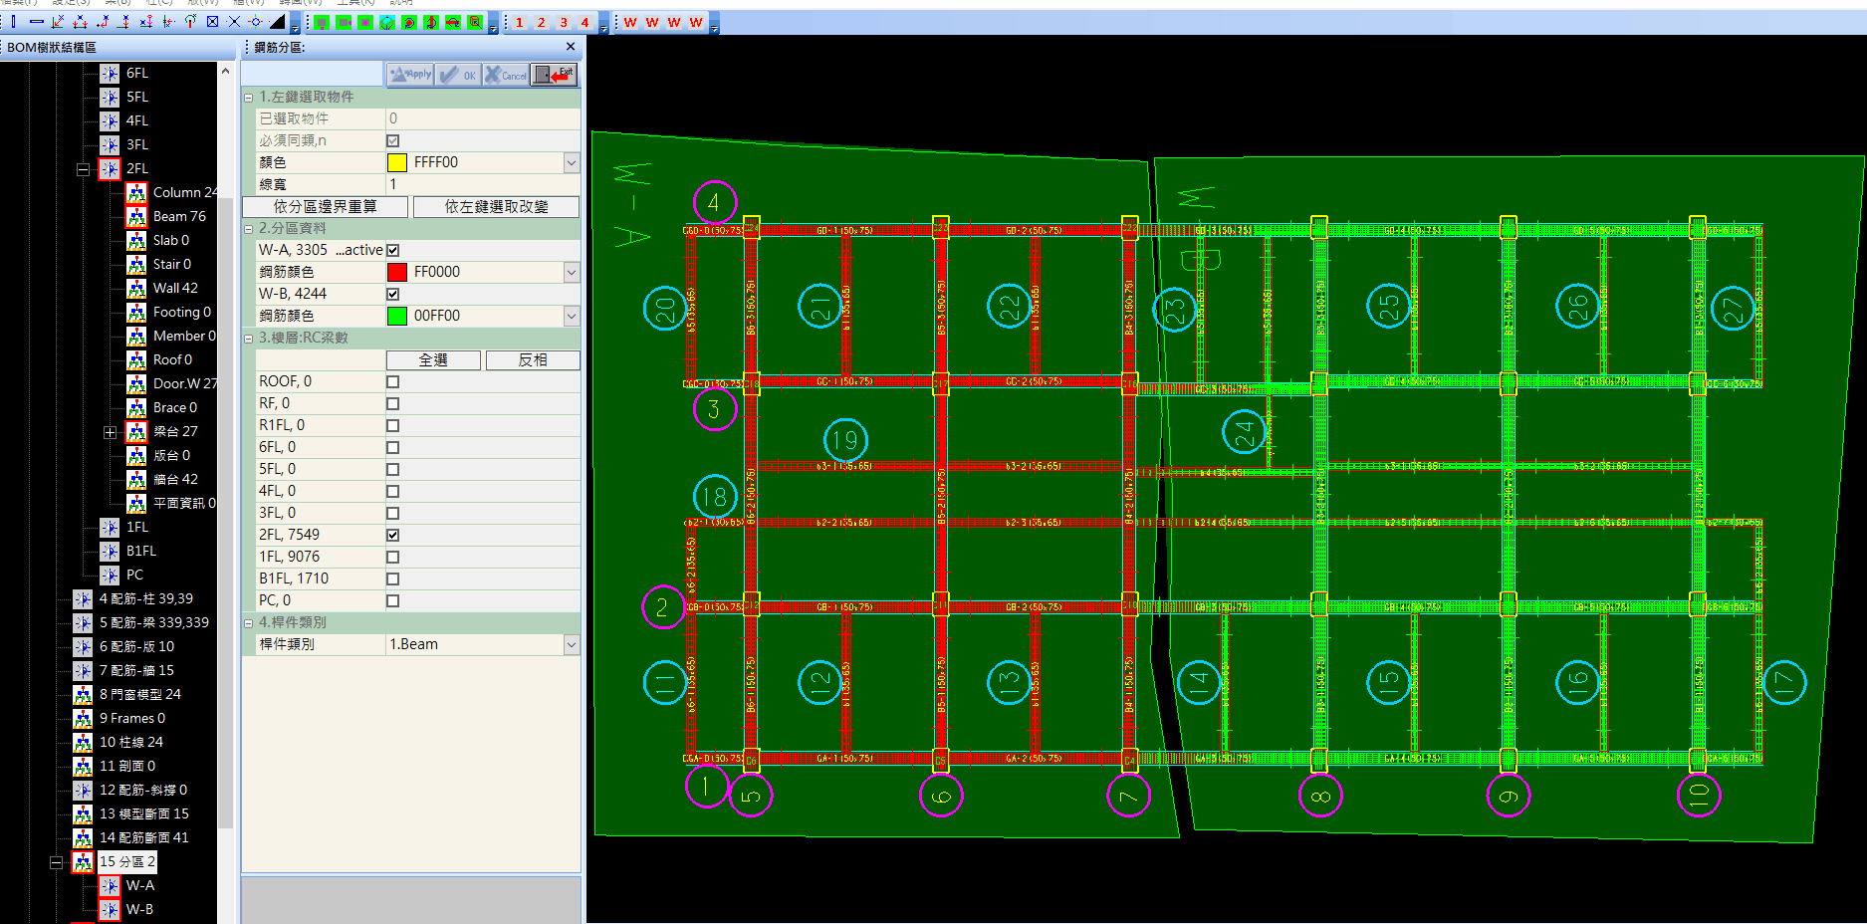The height and width of the screenshot is (924, 1867).
Task: Toggle the W-A active checkbox
Action: pos(393,250)
